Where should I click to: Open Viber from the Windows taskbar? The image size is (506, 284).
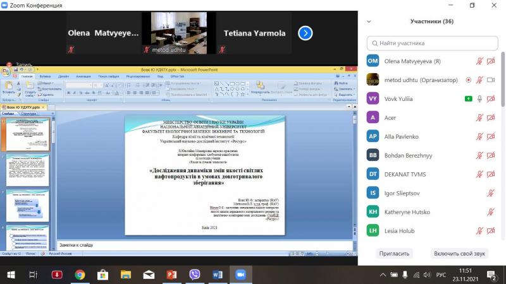click(195, 275)
